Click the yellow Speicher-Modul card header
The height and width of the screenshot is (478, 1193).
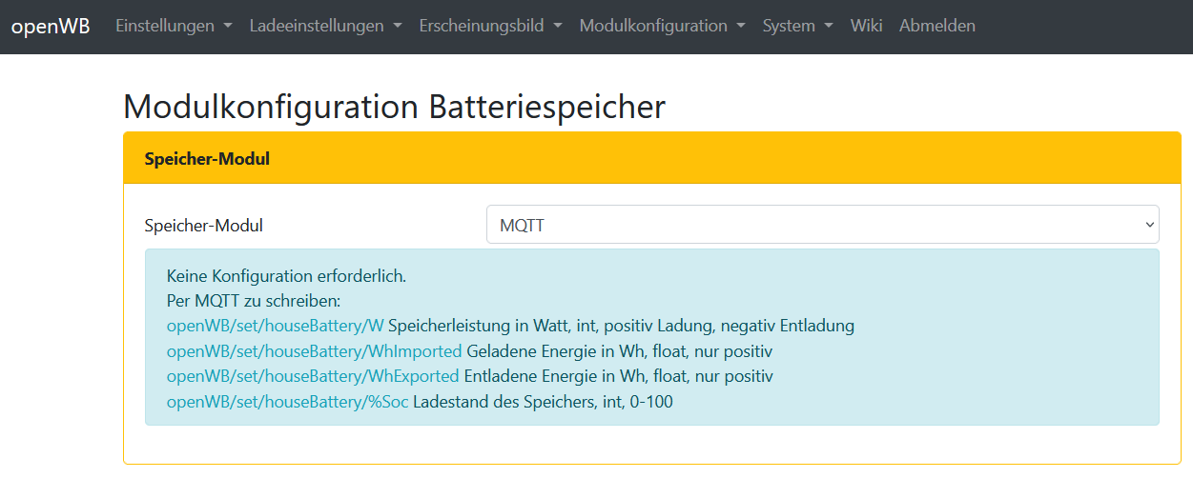pyautogui.click(x=651, y=158)
